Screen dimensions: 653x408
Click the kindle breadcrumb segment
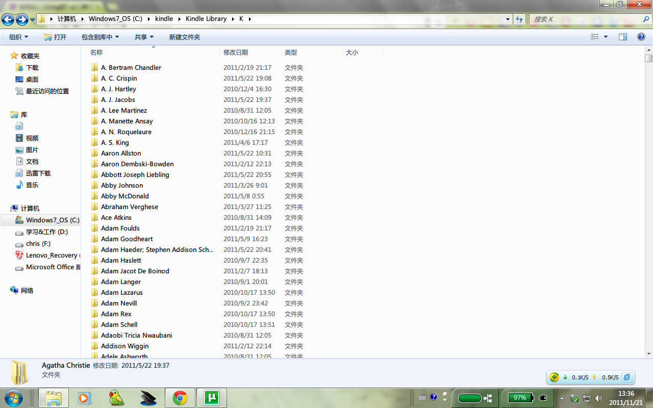pyautogui.click(x=164, y=19)
